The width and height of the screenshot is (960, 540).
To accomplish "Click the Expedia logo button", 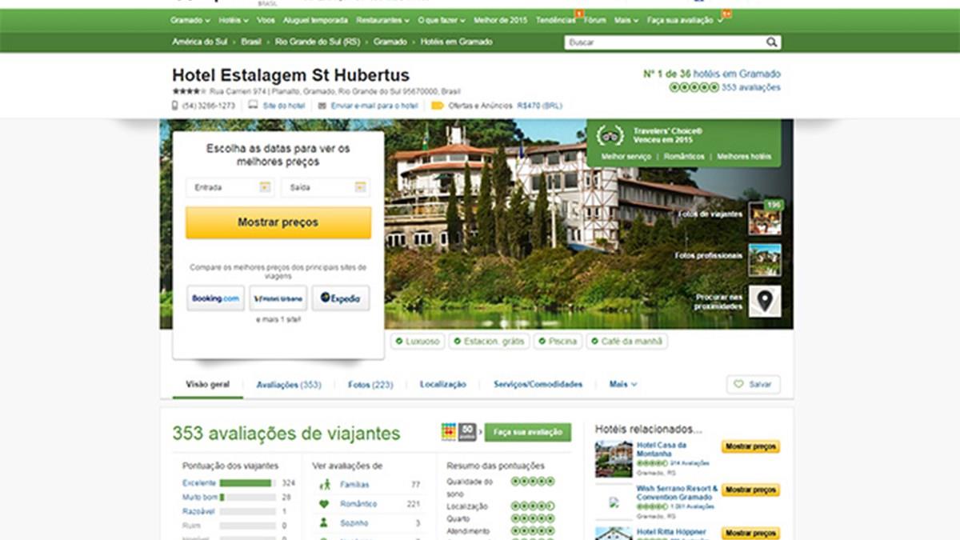I will [x=341, y=298].
